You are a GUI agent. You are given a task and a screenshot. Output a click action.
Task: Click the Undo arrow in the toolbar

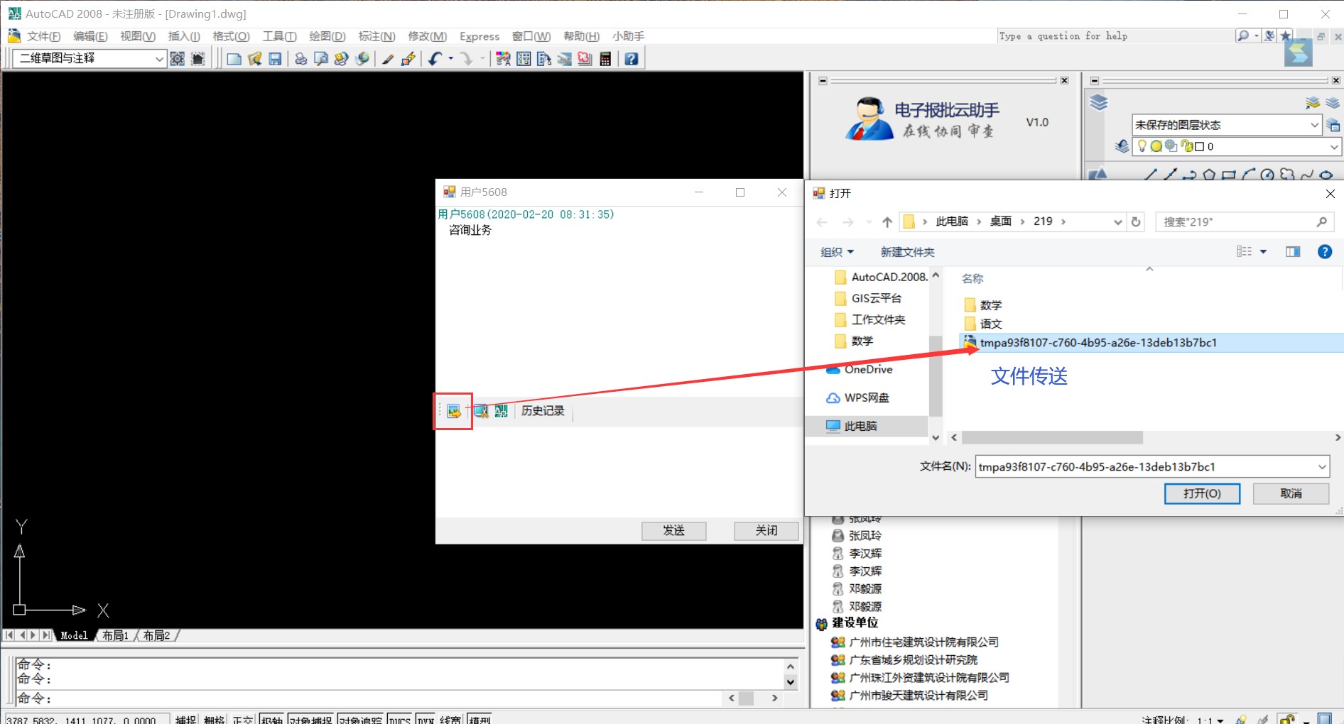[434, 59]
